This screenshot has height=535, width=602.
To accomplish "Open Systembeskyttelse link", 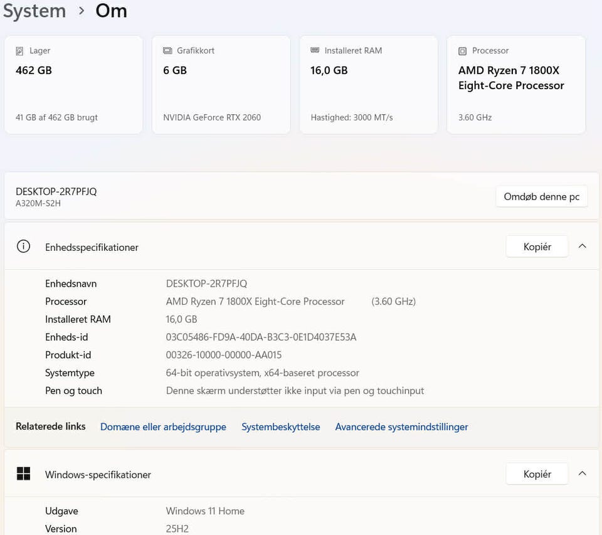I will coord(281,426).
